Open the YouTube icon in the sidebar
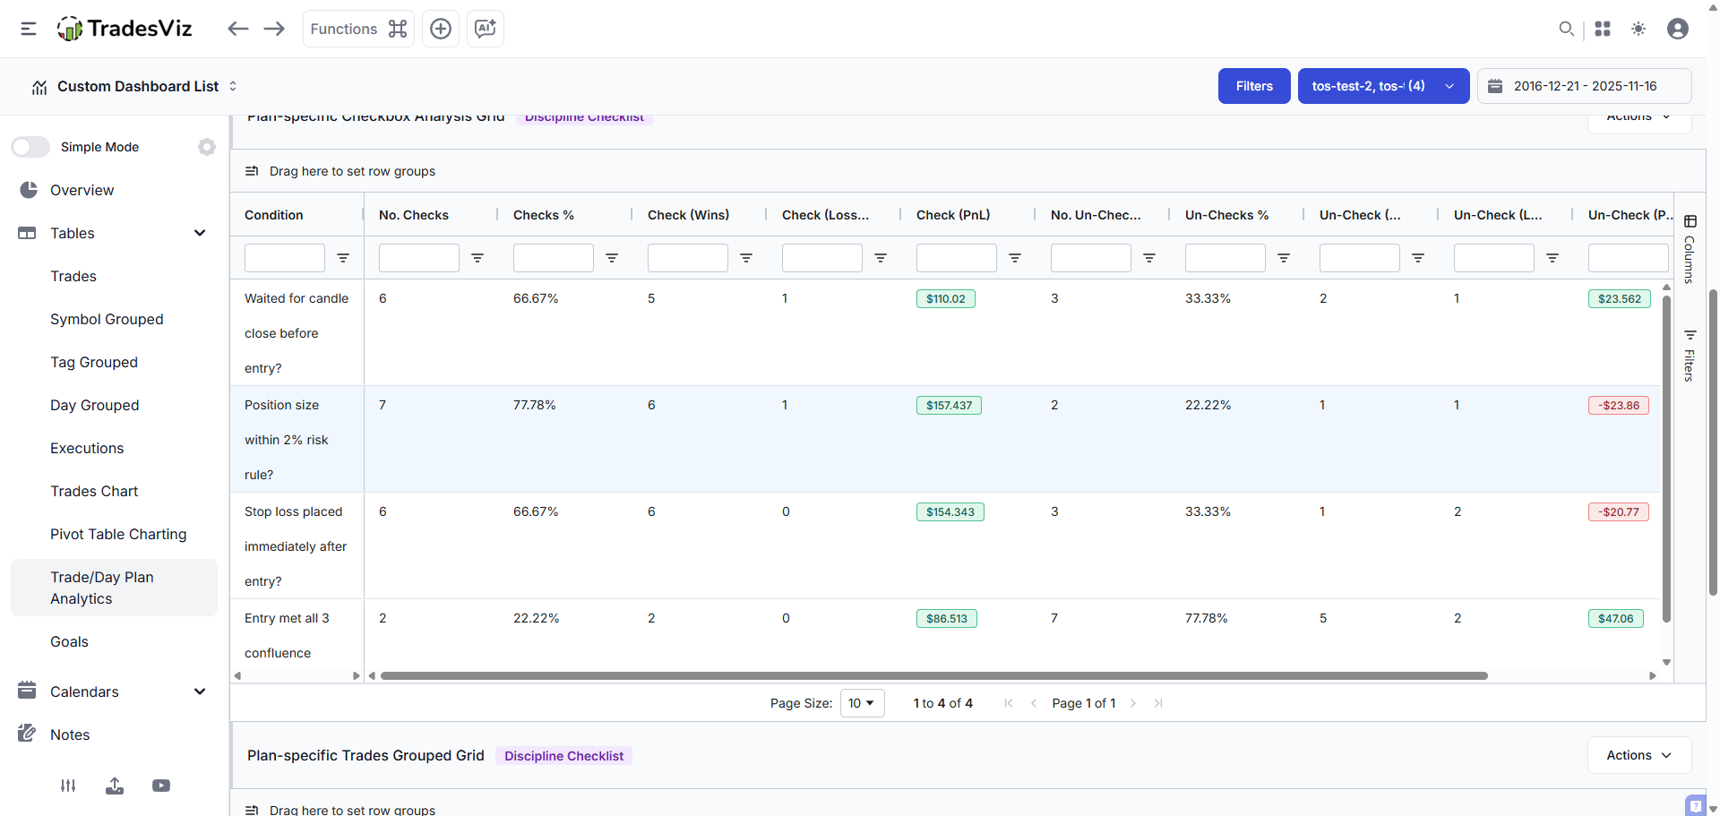Screen dimensions: 1720x816 coord(161,786)
